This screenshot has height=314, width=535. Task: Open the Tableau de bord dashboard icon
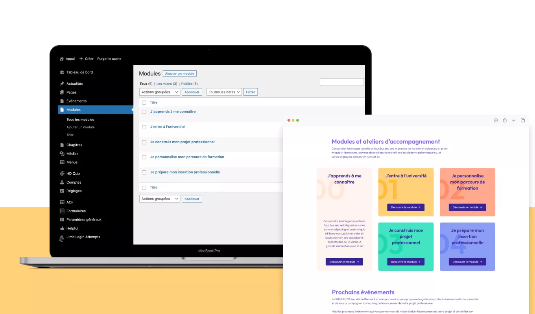(62, 72)
